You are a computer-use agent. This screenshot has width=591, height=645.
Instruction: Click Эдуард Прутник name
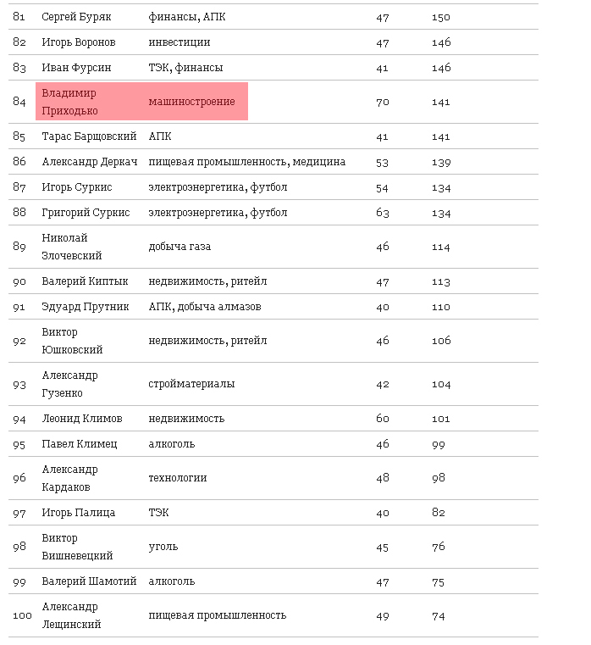coord(86,307)
